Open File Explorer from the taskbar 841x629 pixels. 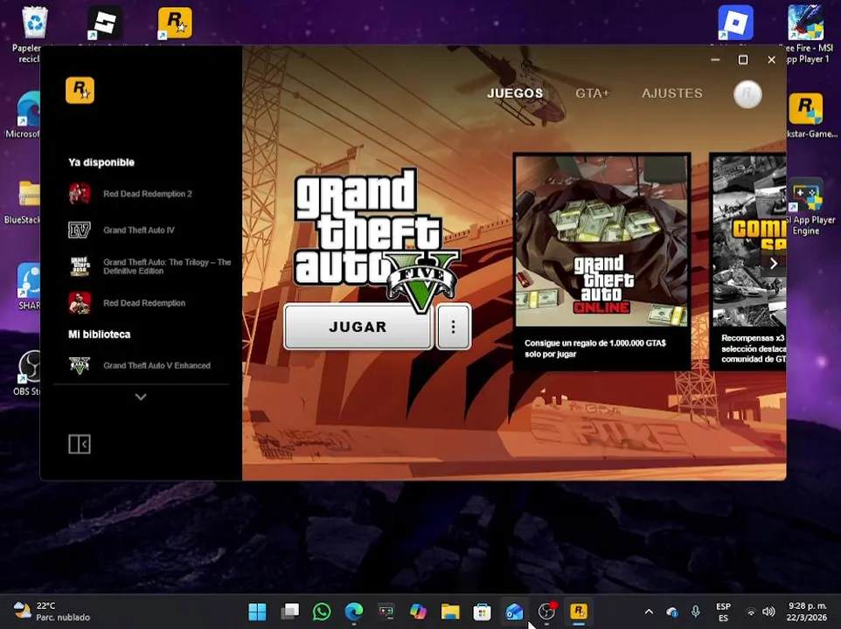point(450,612)
